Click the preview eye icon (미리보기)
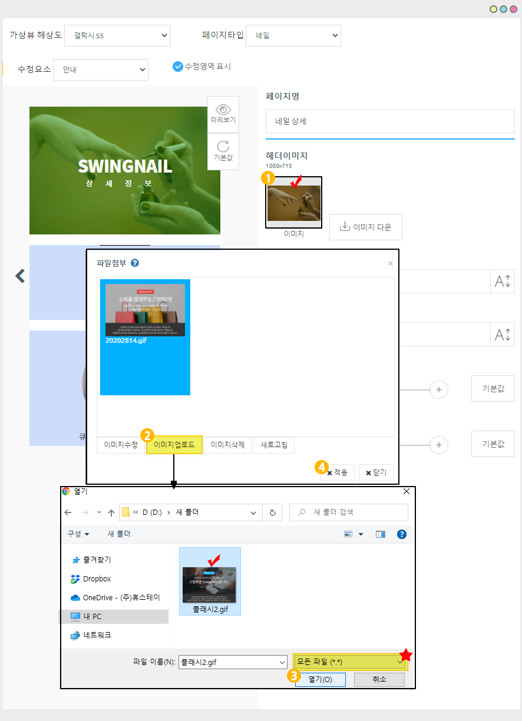This screenshot has height=721, width=522. [223, 110]
